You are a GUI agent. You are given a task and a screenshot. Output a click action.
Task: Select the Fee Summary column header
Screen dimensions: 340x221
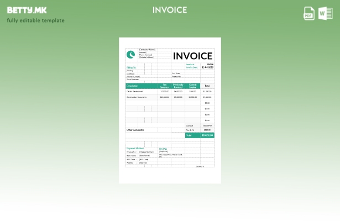(x=165, y=86)
